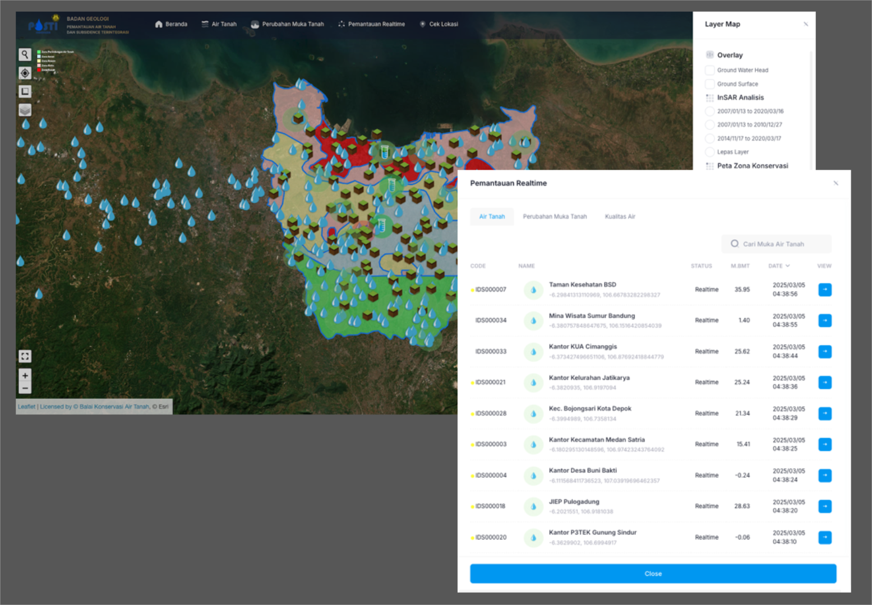Click the map search magnifier icon

coord(25,54)
